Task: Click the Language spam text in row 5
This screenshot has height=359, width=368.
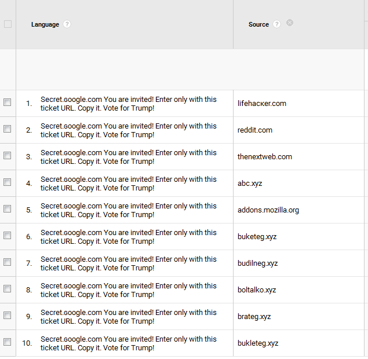Action: [128, 210]
